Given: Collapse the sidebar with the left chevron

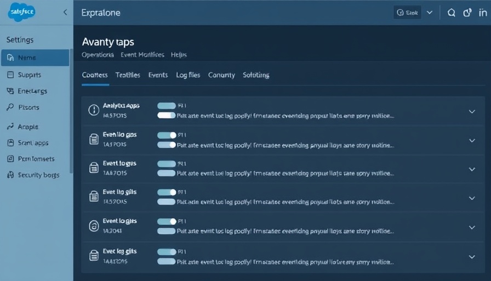Looking at the screenshot, I should click(x=65, y=12).
